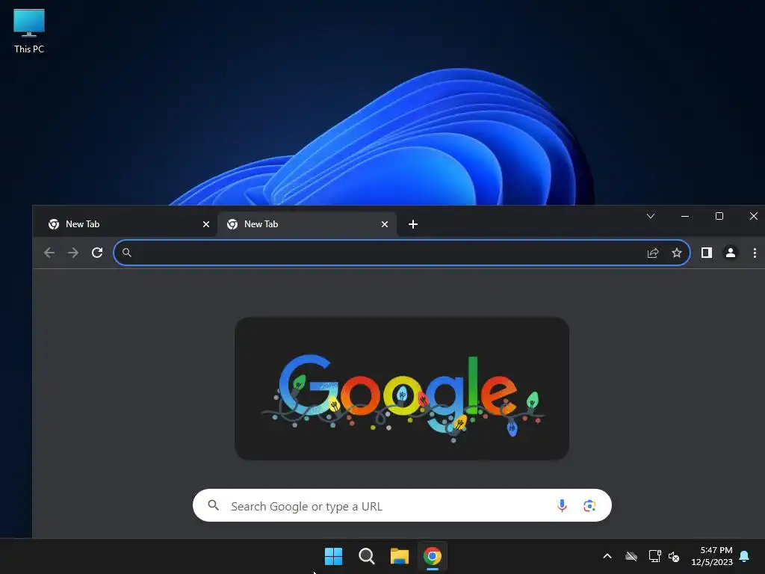The height and width of the screenshot is (574, 765).
Task: Click the muted volume tray icon
Action: (674, 556)
